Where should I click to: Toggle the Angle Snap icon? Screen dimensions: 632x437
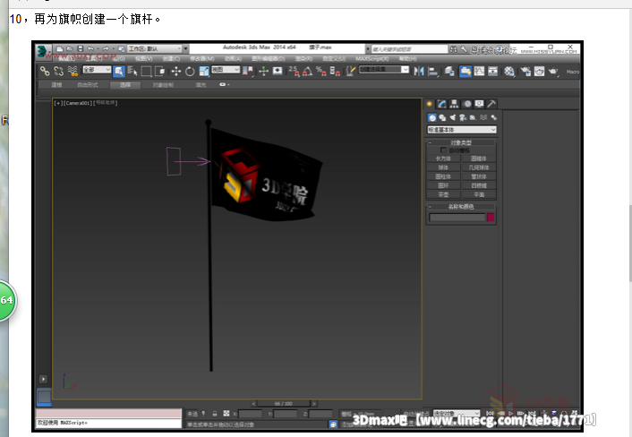tap(308, 72)
